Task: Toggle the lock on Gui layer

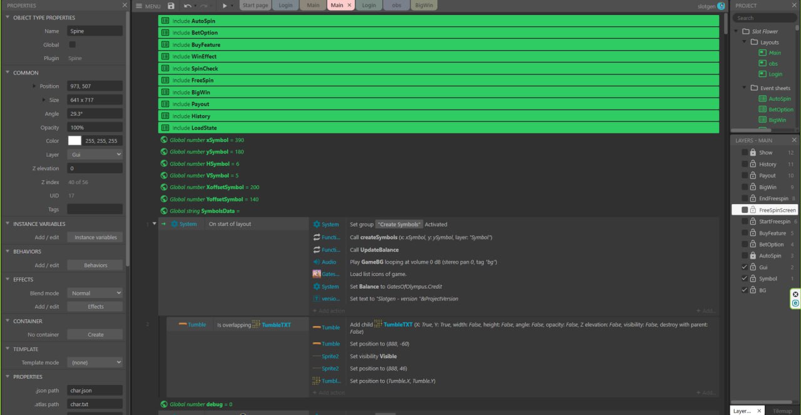Action: coord(753,267)
